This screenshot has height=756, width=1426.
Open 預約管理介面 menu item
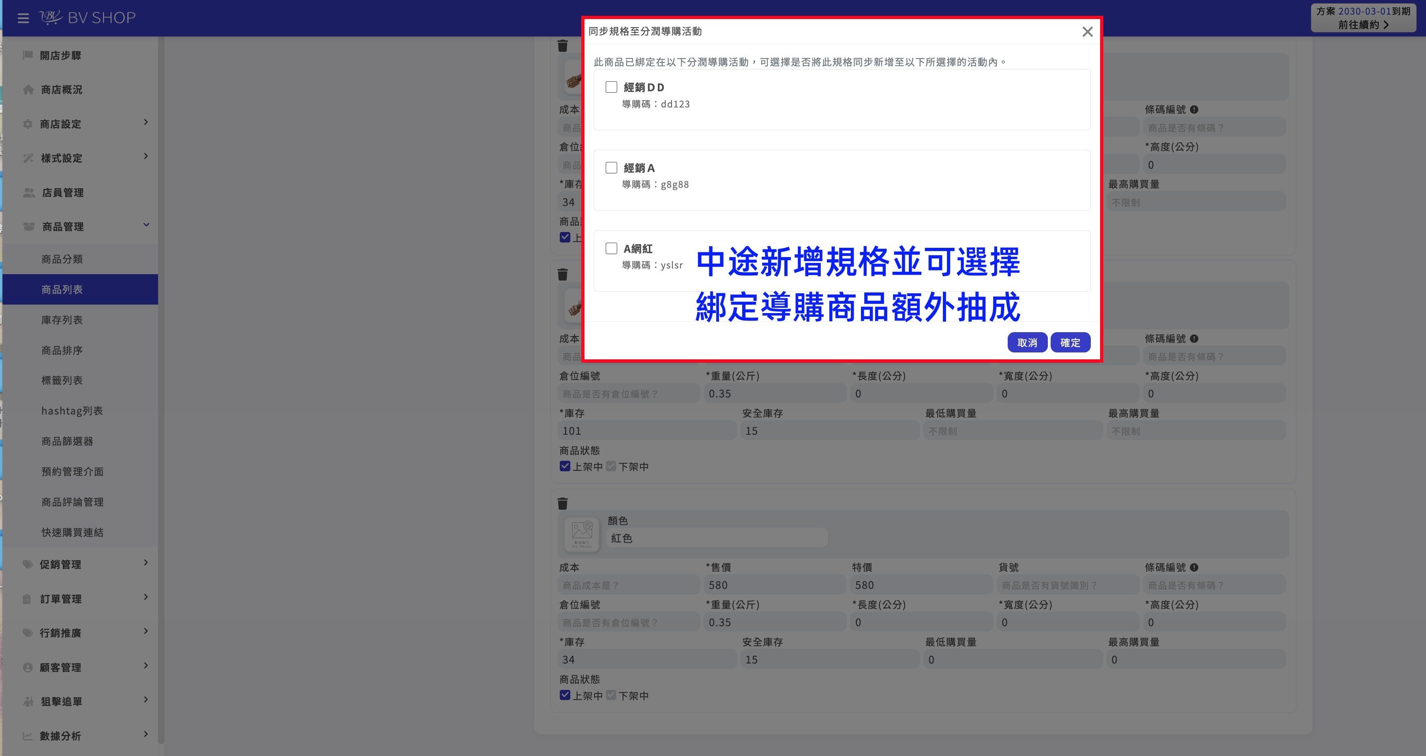point(80,471)
